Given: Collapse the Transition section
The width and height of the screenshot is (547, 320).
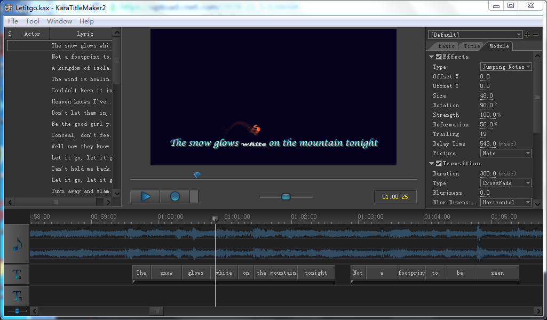Looking at the screenshot, I should [x=432, y=163].
